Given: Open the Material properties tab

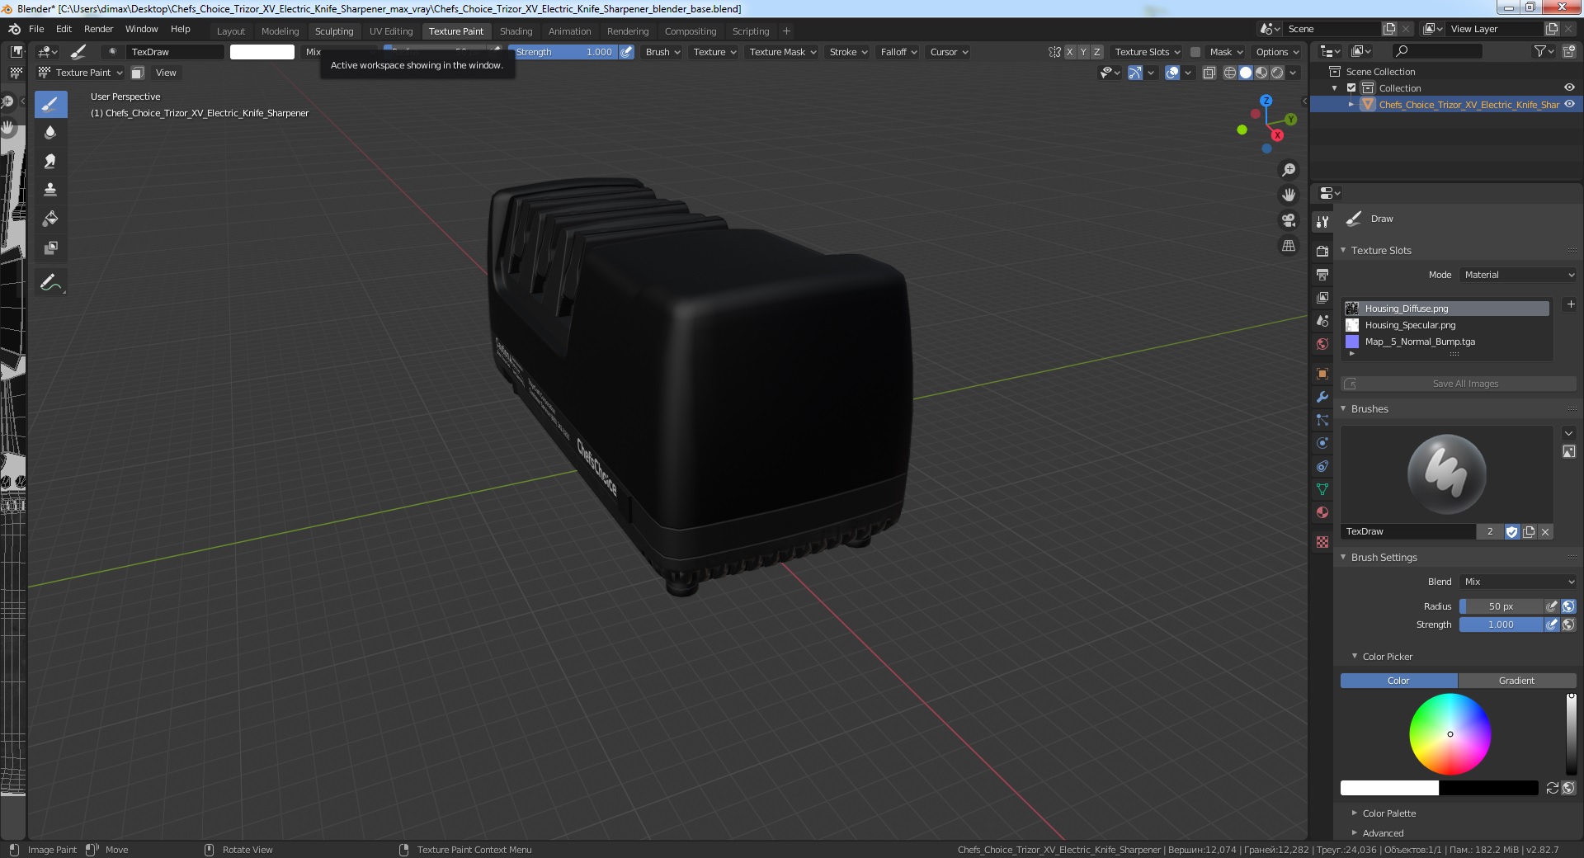Looking at the screenshot, I should click(1322, 512).
